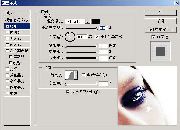Toggle 使用全局光 checkbox
Image resolution: width=180 pixels, height=130 pixels.
click(x=97, y=37)
